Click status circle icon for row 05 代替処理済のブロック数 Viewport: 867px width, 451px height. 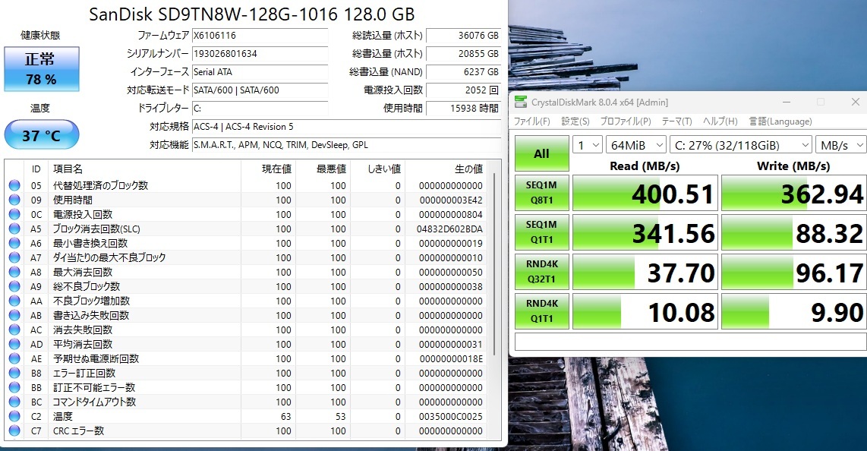tap(14, 186)
